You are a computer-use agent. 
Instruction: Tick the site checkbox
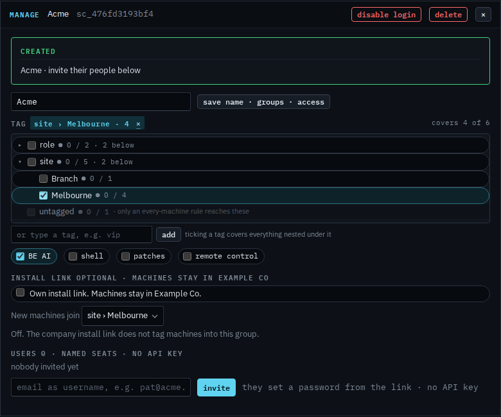[x=31, y=162]
